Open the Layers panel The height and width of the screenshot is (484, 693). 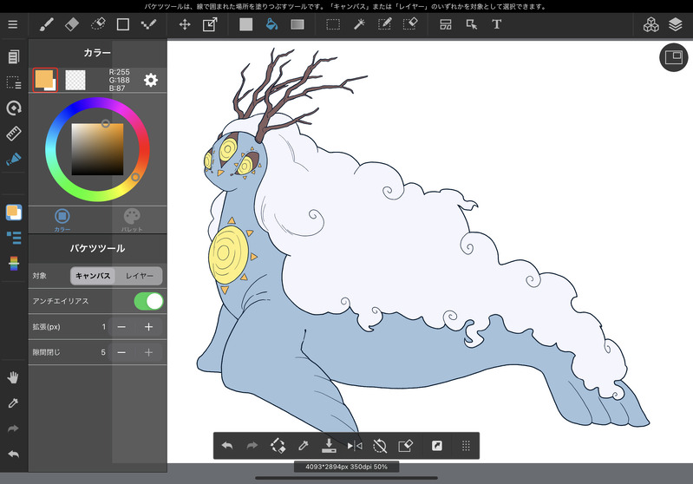(676, 25)
